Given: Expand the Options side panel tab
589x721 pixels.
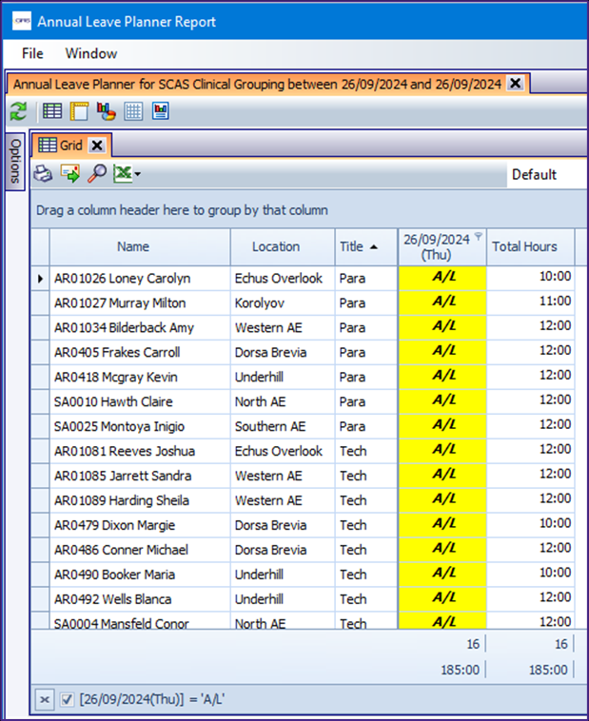Looking at the screenshot, I should (15, 161).
